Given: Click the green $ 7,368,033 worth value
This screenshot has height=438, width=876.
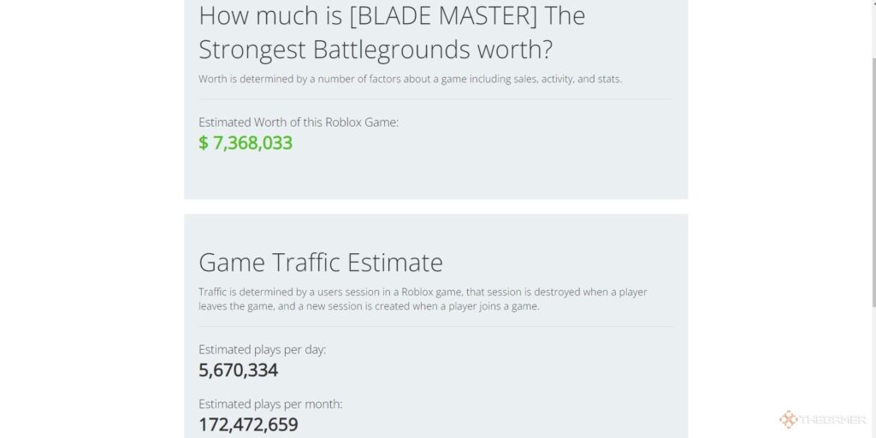Looking at the screenshot, I should click(246, 143).
